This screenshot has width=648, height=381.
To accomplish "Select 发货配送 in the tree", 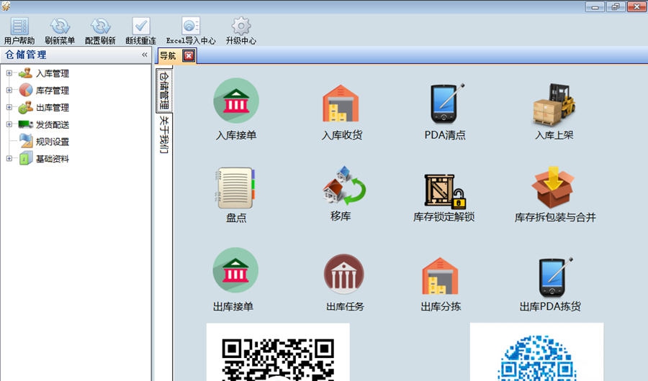I will click(x=52, y=124).
